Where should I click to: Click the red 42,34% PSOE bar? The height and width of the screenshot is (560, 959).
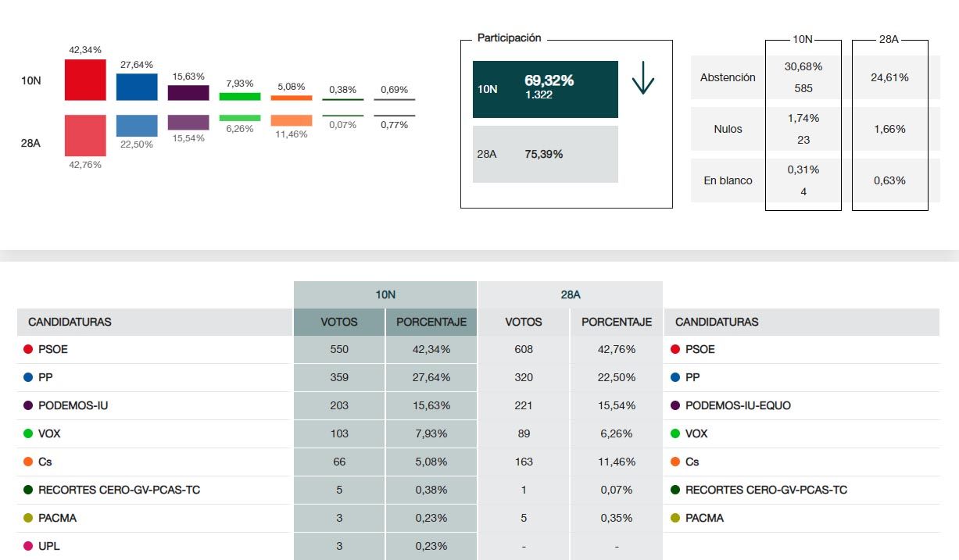(x=85, y=80)
